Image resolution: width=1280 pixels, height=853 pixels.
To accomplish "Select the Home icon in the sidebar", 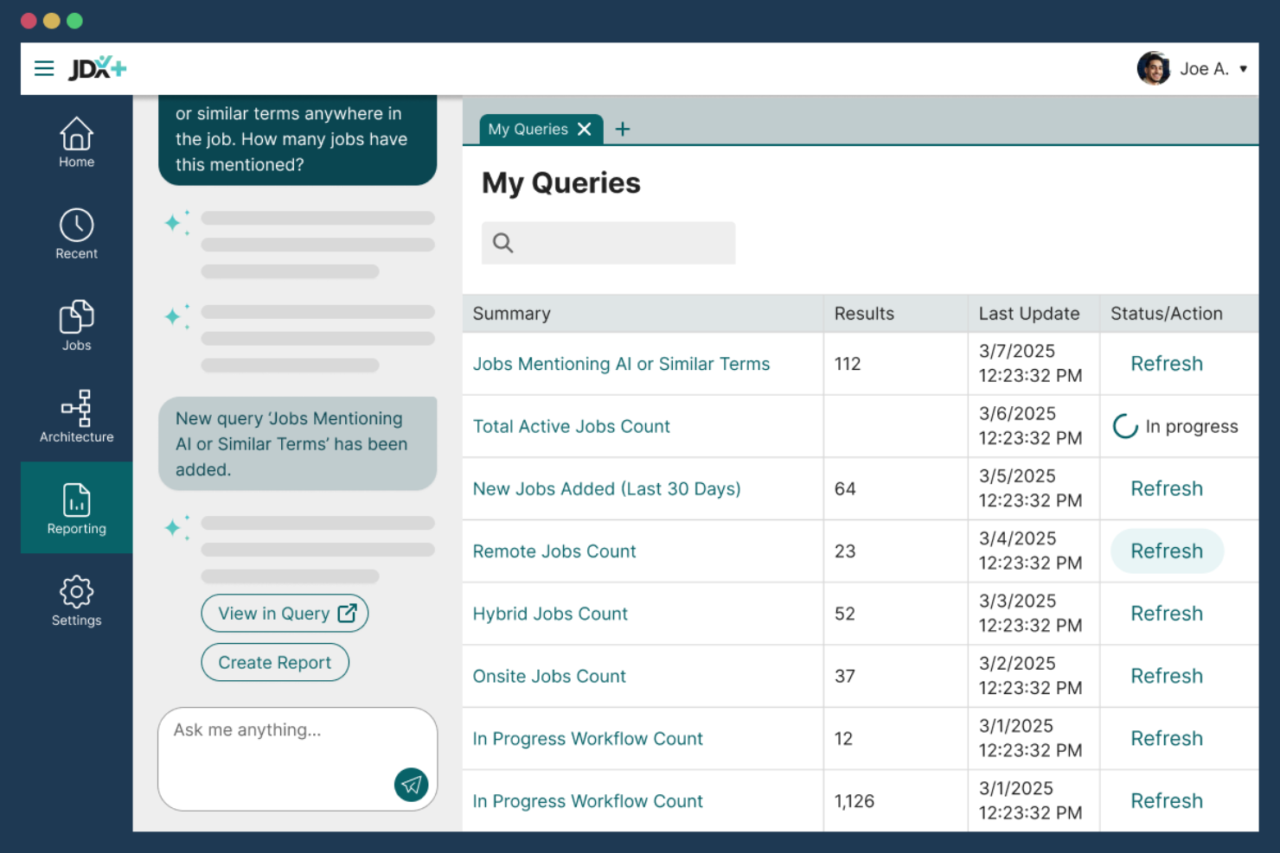I will pyautogui.click(x=76, y=142).
